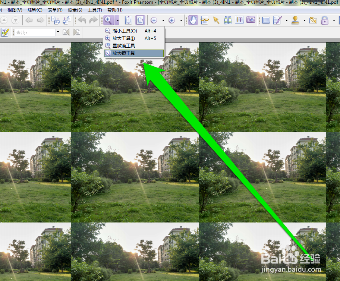Screen dimensions: 340x281
Task: Select the Hand tool
Action: tap(193, 20)
